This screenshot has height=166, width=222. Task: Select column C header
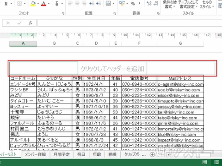(x=77, y=43)
